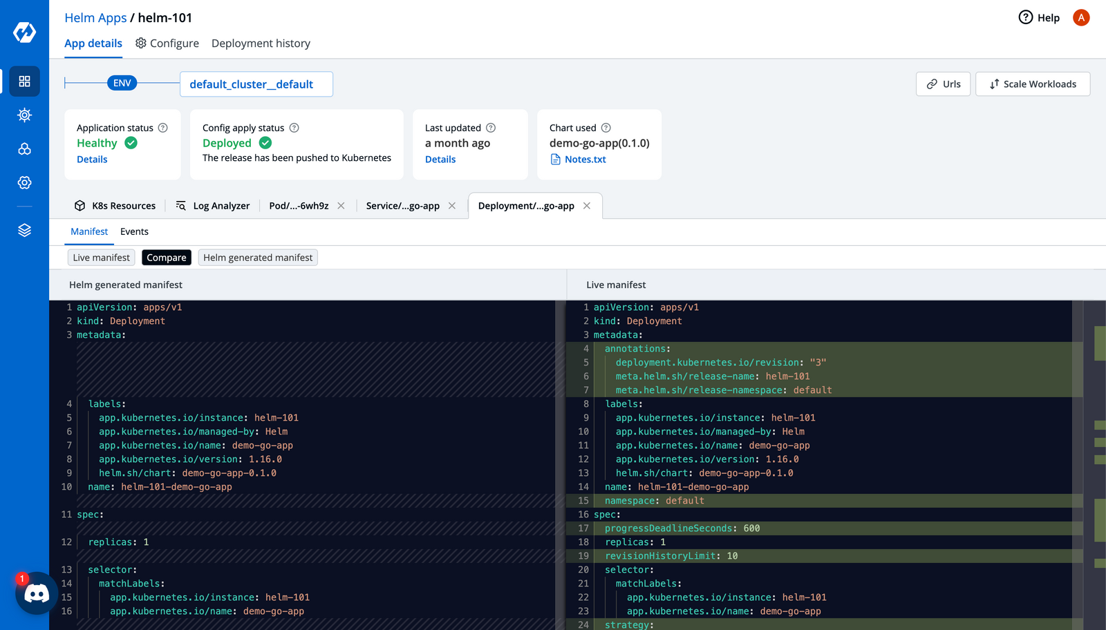1106x630 pixels.
Task: Open Resource Browser hexagon icon in sidebar
Action: (x=24, y=149)
